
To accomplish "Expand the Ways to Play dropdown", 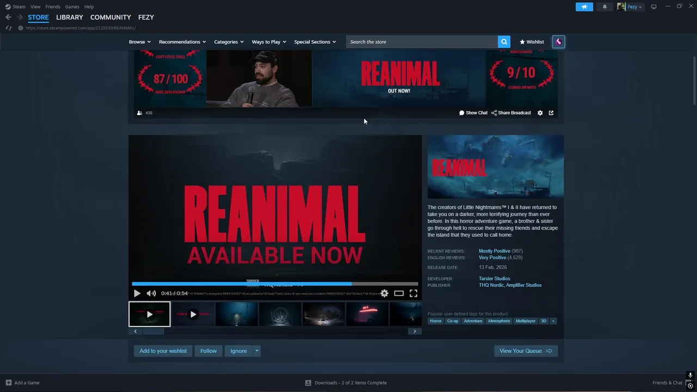I will click(269, 42).
